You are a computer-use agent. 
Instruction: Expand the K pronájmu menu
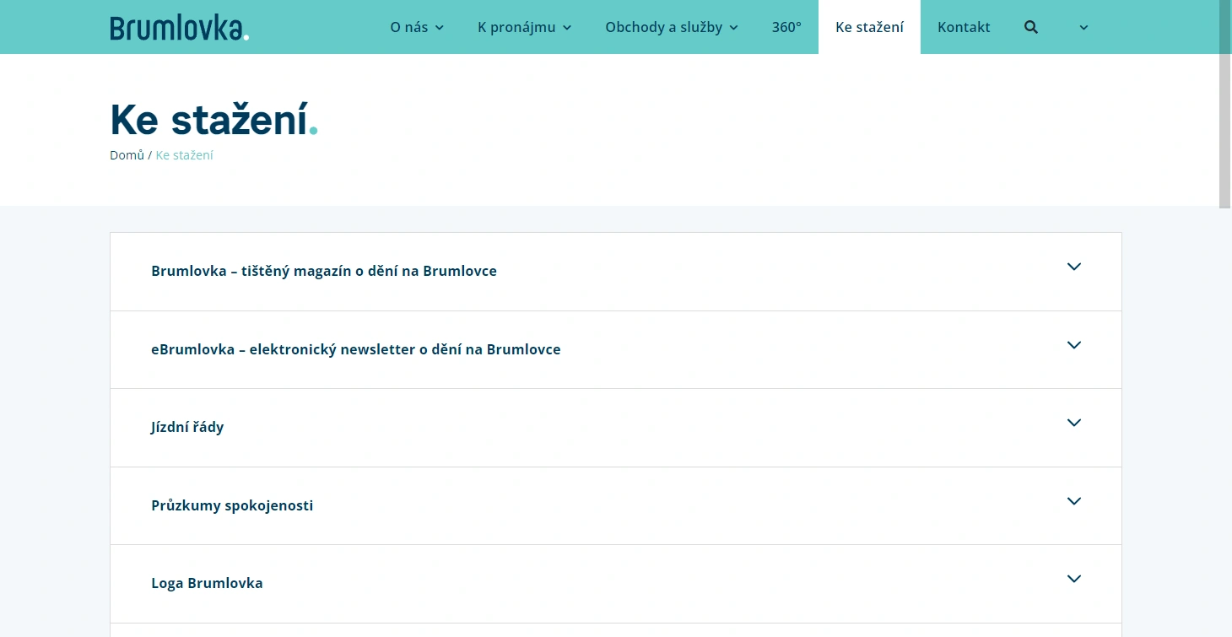[x=524, y=27]
